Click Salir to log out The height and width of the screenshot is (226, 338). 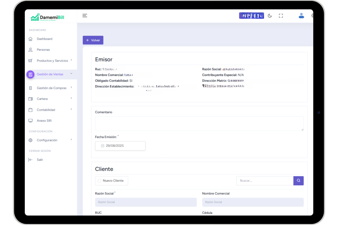click(40, 159)
